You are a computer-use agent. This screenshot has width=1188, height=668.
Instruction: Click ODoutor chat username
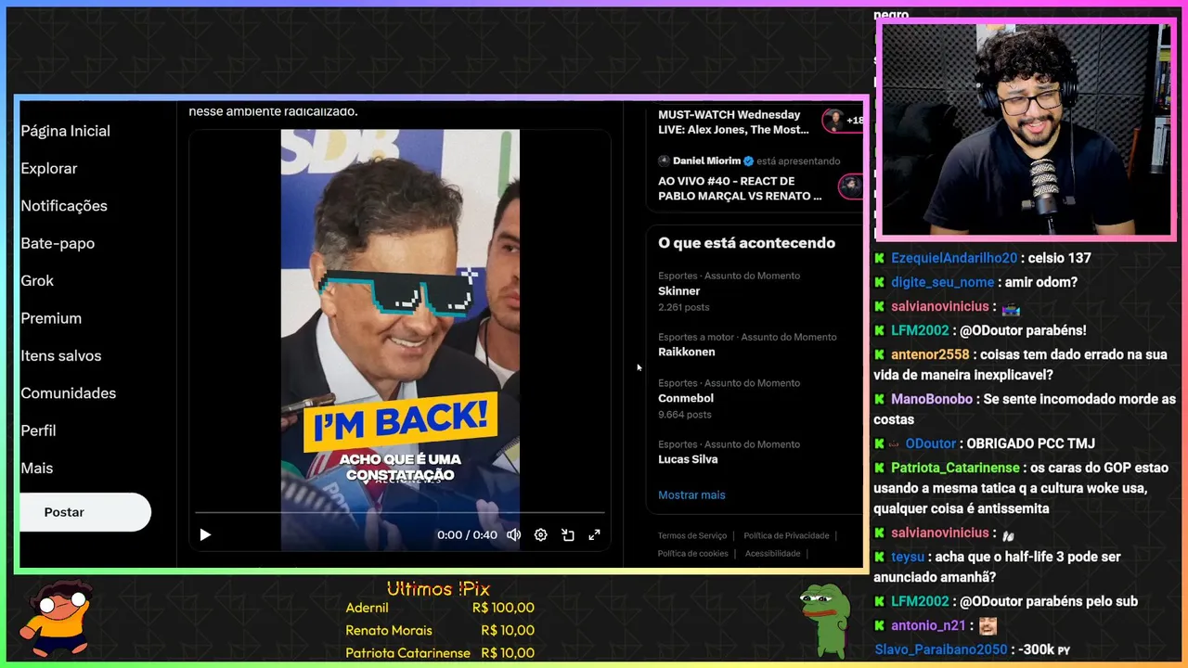(931, 443)
